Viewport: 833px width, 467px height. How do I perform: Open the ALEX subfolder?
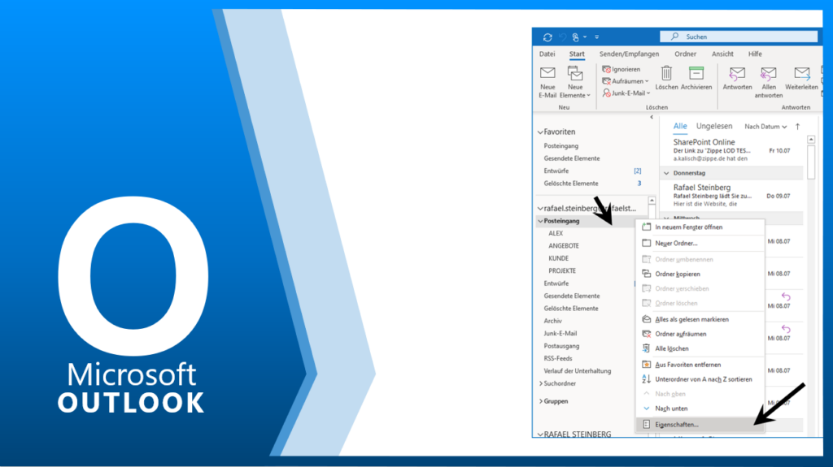pos(556,233)
